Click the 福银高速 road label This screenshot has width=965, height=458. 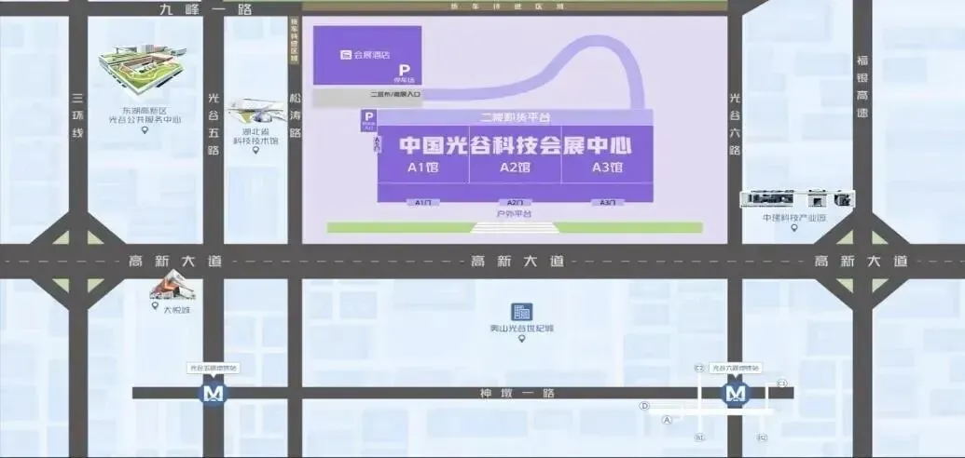862,87
